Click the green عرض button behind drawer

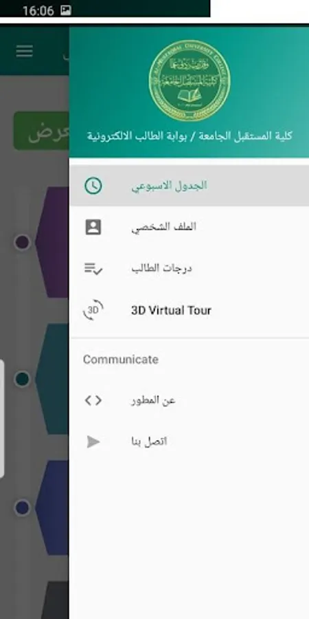click(x=41, y=131)
